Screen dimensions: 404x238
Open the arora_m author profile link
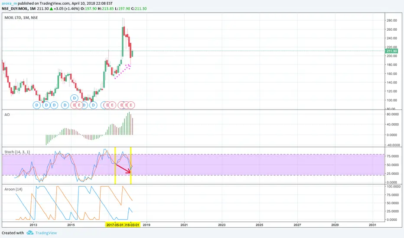coord(9,3)
